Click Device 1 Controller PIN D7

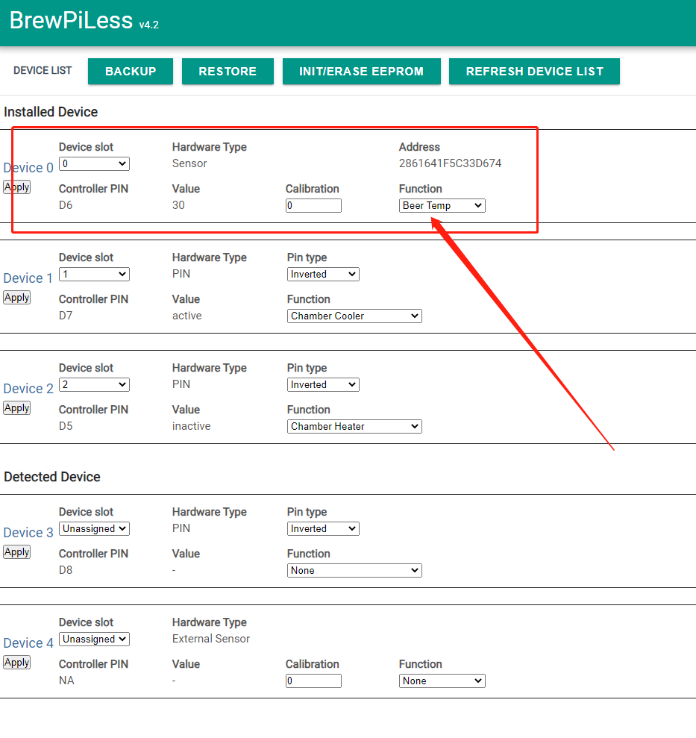click(x=66, y=316)
